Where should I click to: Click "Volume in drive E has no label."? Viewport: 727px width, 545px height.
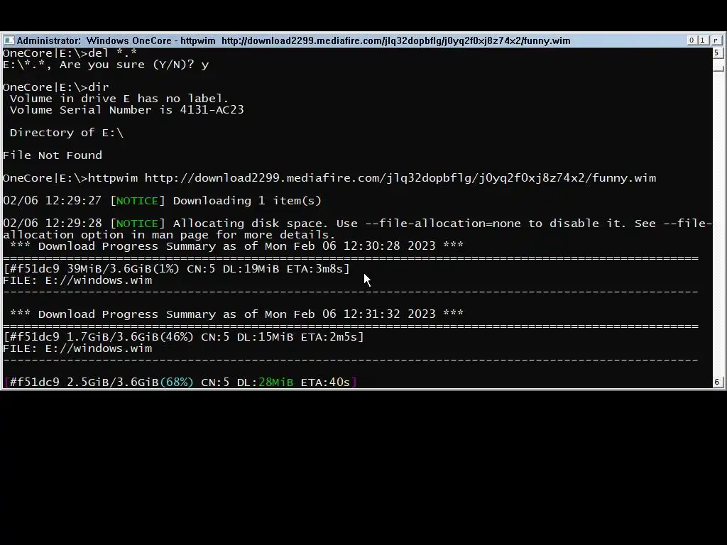[119, 98]
